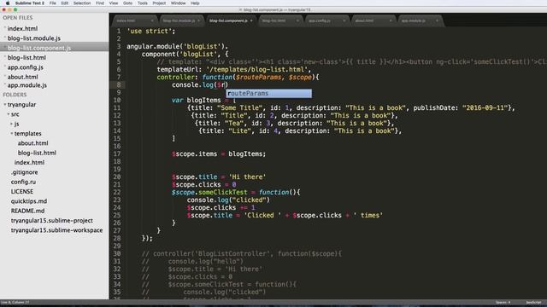Close the app.module.js tab
Viewport: 547px width, 307px height.
(x=437, y=20)
